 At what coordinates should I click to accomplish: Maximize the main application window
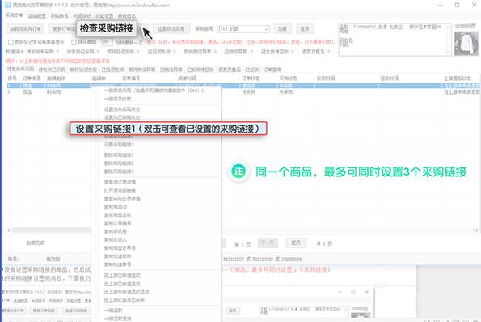point(457,5)
